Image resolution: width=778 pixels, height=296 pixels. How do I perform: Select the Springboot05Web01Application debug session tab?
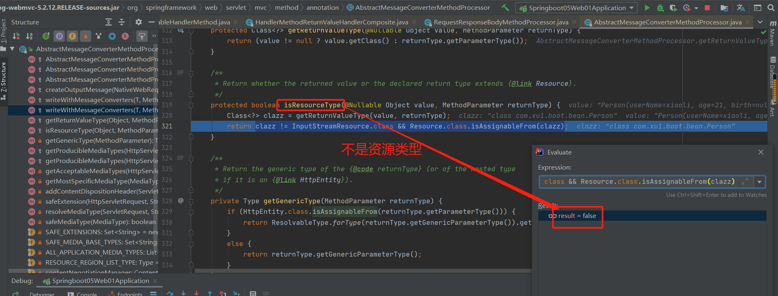tap(100, 281)
